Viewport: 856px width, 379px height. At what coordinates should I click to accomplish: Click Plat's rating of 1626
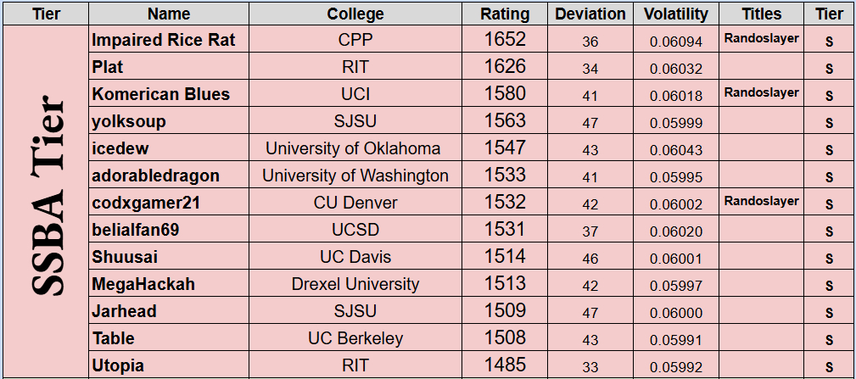[505, 66]
